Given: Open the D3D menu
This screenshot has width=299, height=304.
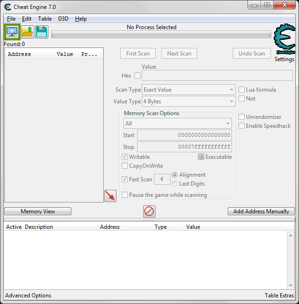Looking at the screenshot, I should (63, 19).
